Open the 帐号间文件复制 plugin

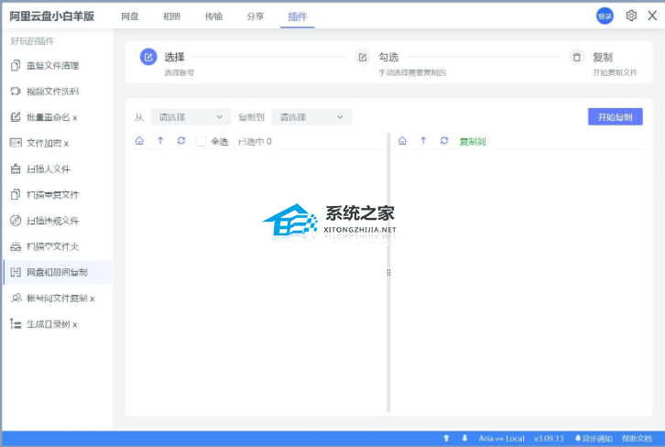(x=57, y=298)
